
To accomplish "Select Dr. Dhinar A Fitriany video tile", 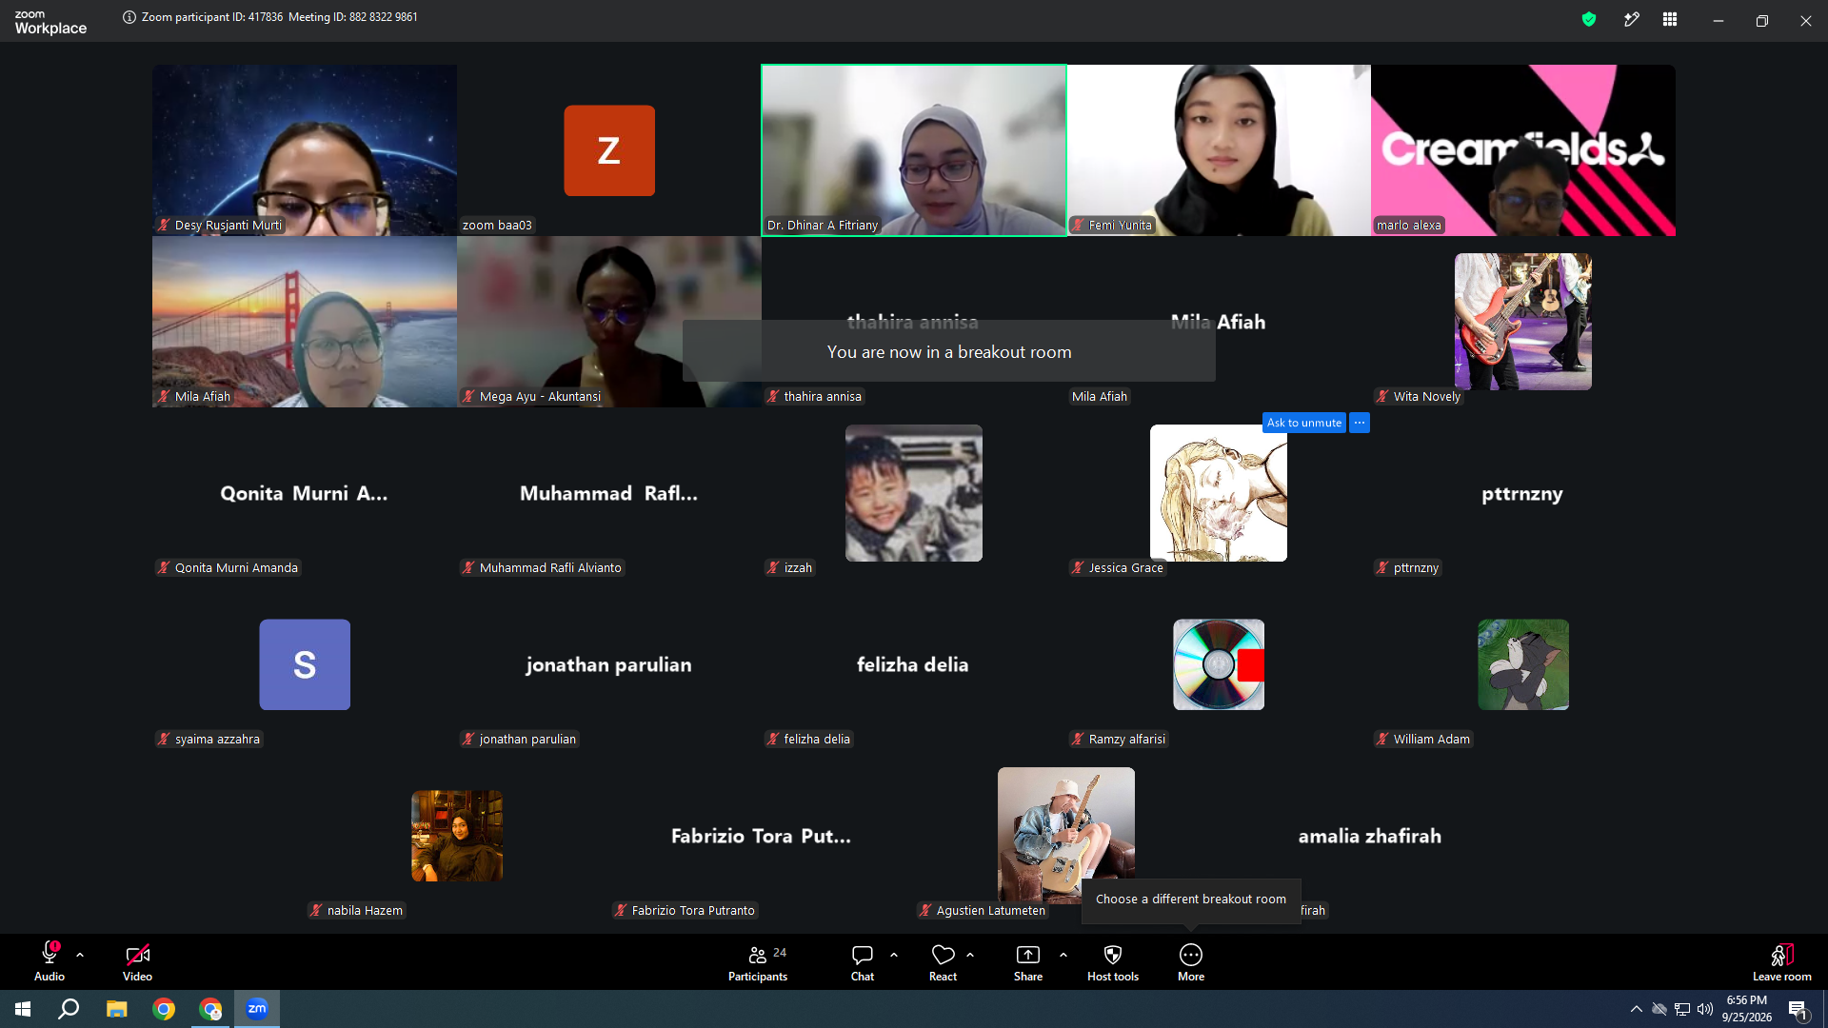I will coord(914,150).
